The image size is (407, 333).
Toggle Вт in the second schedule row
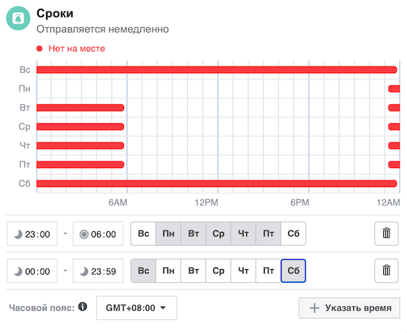193,271
